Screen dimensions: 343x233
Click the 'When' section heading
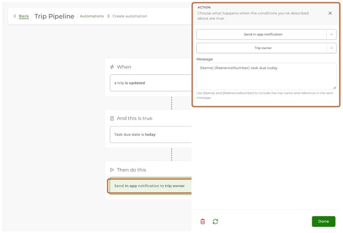click(x=124, y=67)
